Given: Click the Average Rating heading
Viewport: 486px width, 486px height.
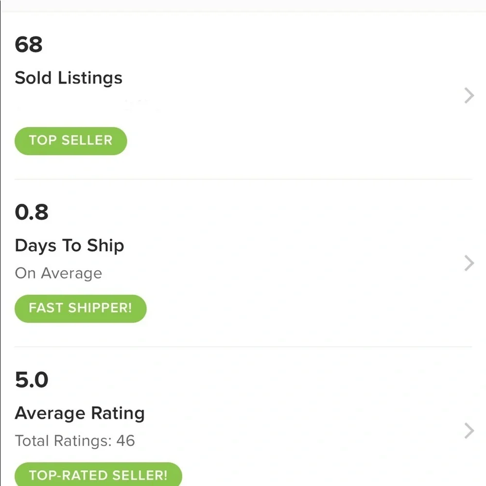Looking at the screenshot, I should (80, 414).
